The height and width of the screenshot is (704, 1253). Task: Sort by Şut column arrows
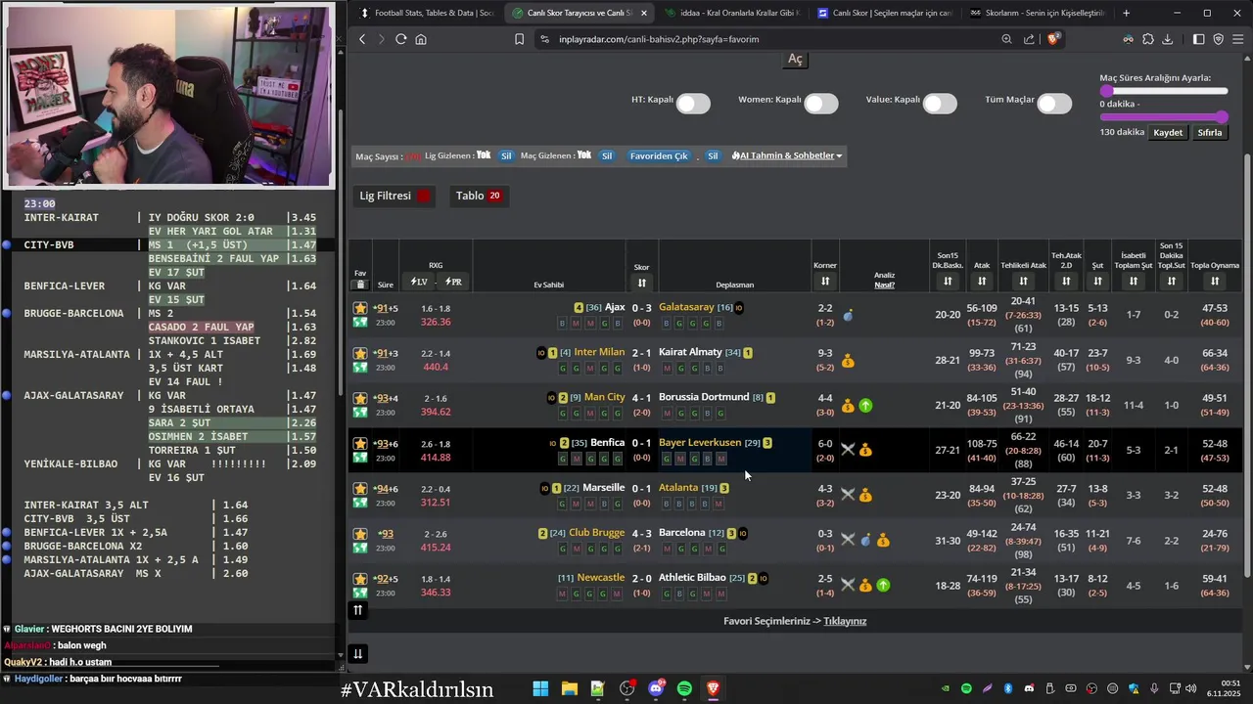[1097, 282]
